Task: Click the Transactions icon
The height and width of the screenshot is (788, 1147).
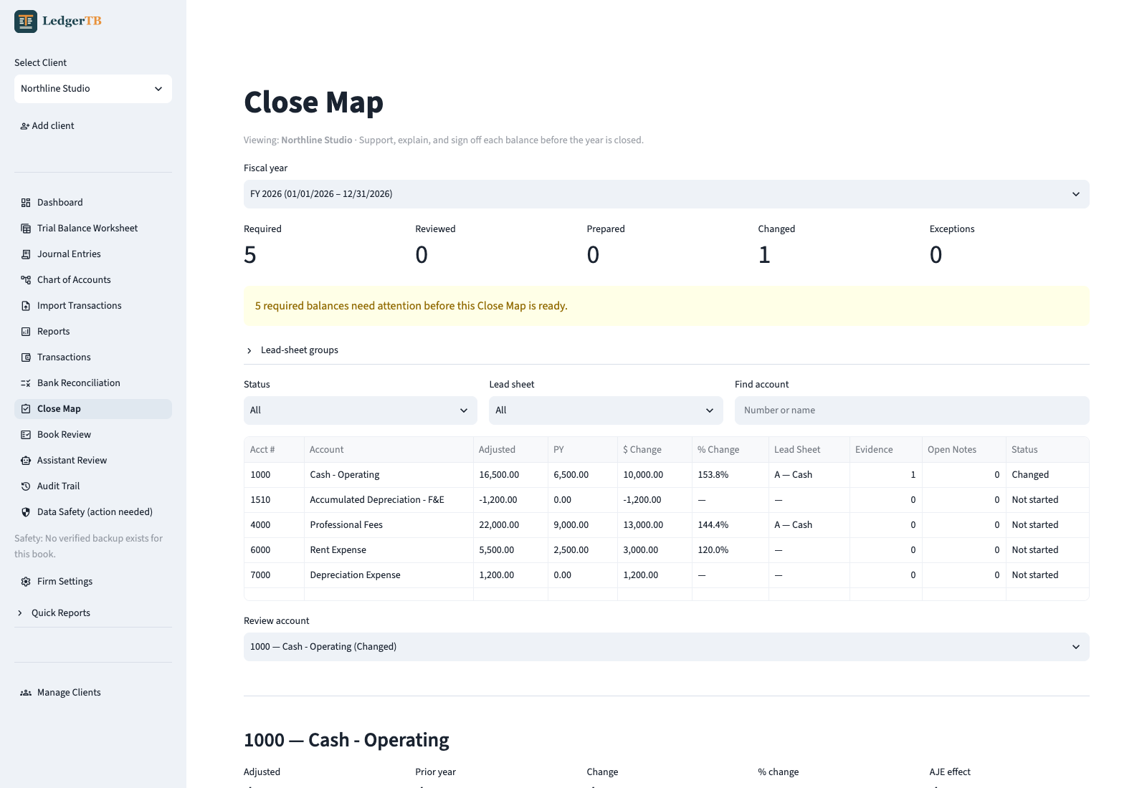Action: click(x=26, y=357)
